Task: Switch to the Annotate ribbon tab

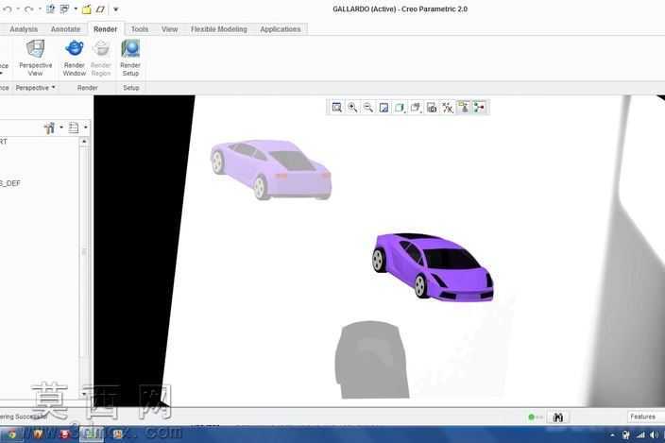Action: tap(65, 29)
